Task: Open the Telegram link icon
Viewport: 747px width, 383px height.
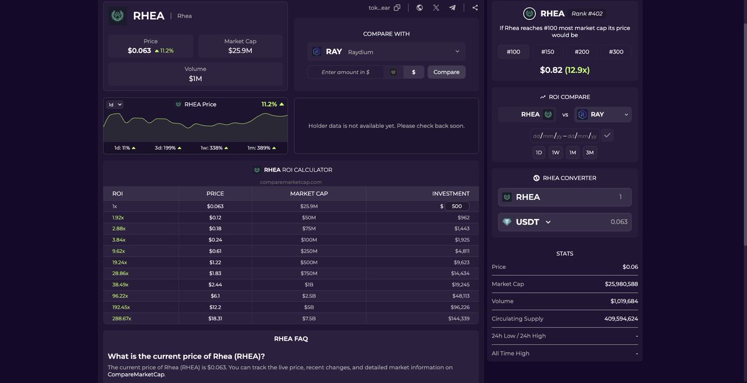Action: [452, 7]
